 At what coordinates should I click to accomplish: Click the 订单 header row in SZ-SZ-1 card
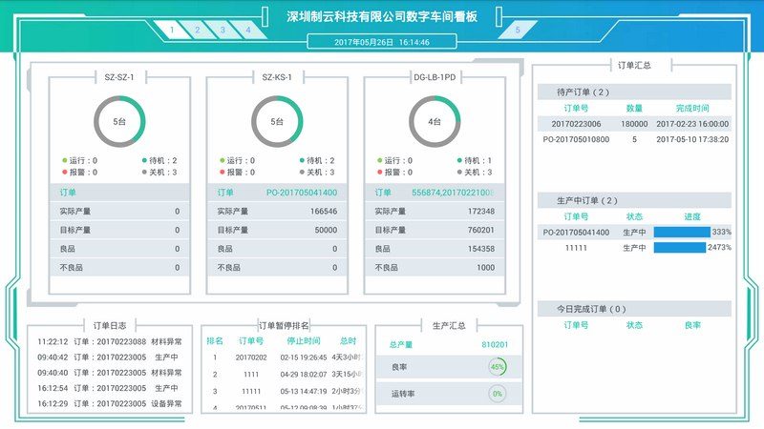pyautogui.click(x=119, y=193)
